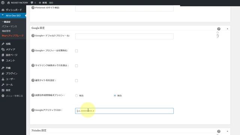The height and width of the screenshot is (135, 240).
Task: Open 機能管理 submenu item
Action: (6, 31)
